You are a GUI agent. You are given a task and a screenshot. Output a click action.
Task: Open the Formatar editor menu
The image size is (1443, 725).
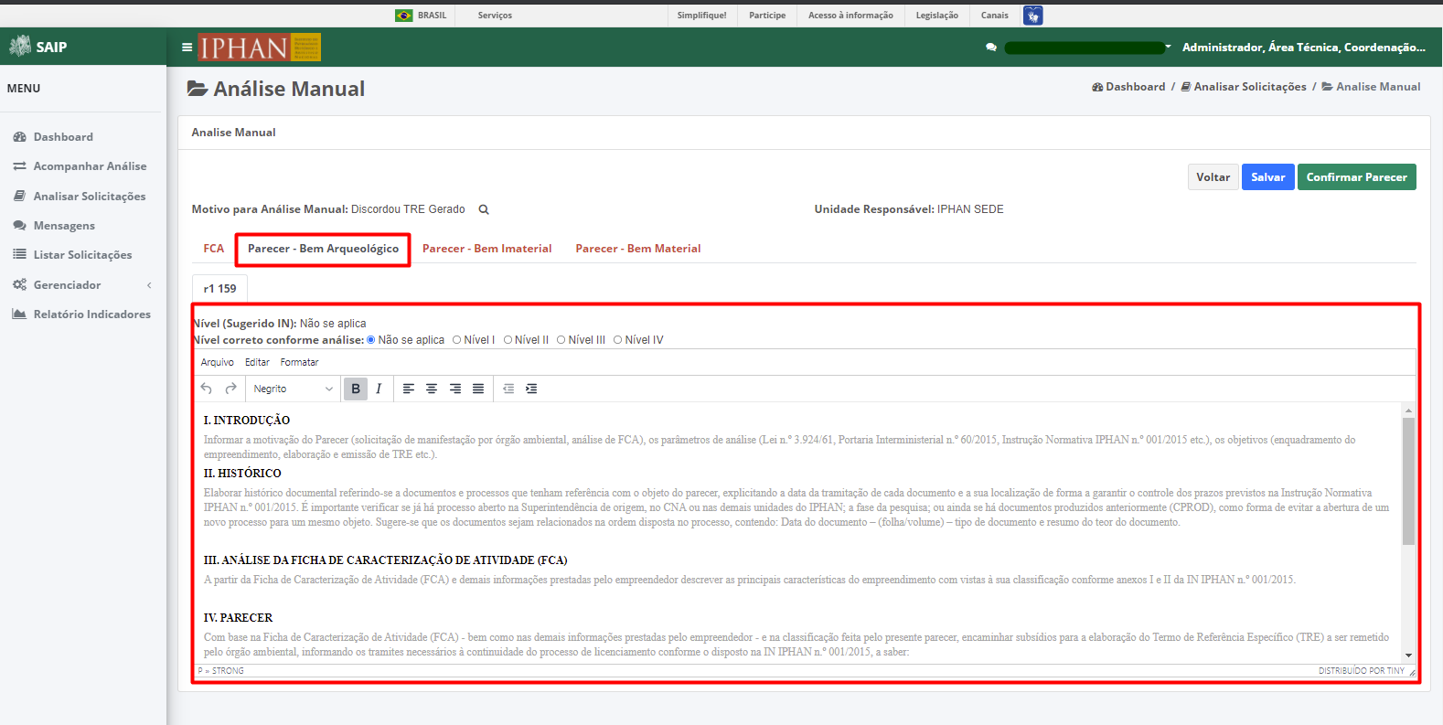(299, 363)
